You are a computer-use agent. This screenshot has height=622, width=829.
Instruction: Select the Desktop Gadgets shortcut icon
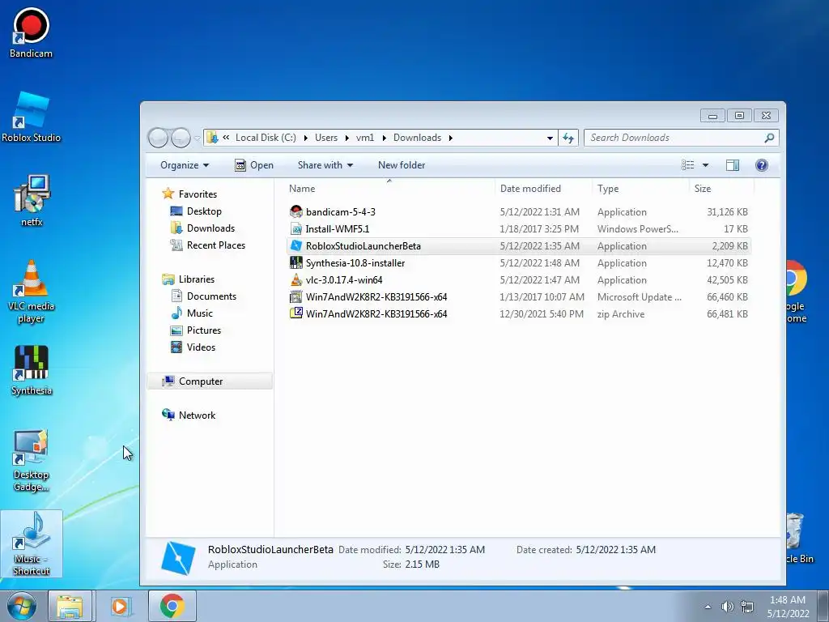(x=32, y=460)
